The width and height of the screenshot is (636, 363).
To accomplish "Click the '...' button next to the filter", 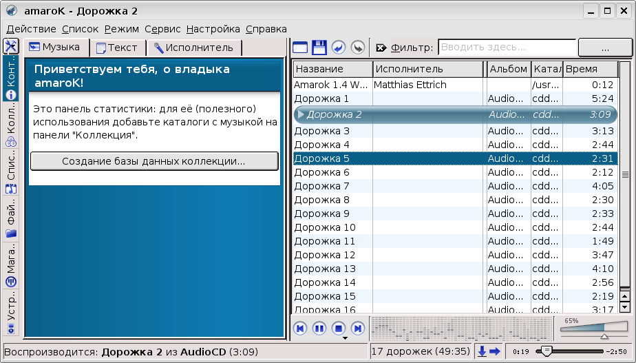I will tap(605, 48).
